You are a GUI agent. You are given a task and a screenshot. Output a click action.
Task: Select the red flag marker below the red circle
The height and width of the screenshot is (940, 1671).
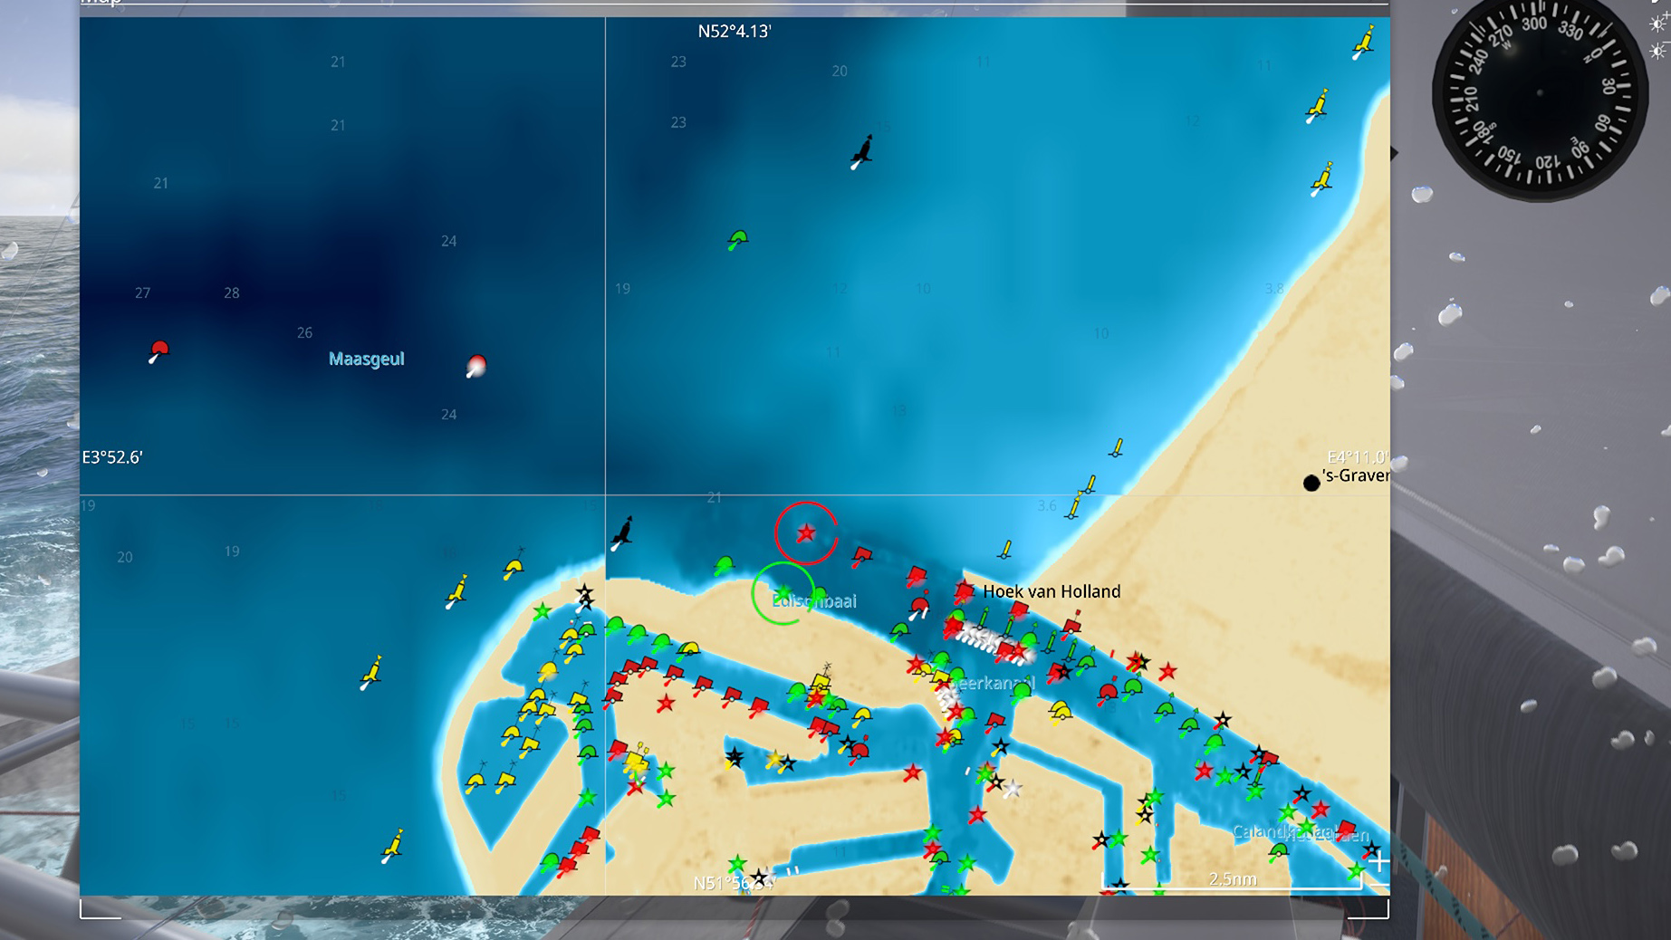[x=861, y=555]
